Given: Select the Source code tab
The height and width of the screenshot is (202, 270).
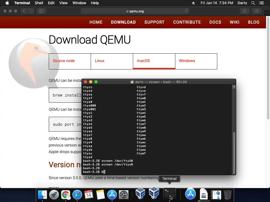Looking at the screenshot, I should pos(70,61).
